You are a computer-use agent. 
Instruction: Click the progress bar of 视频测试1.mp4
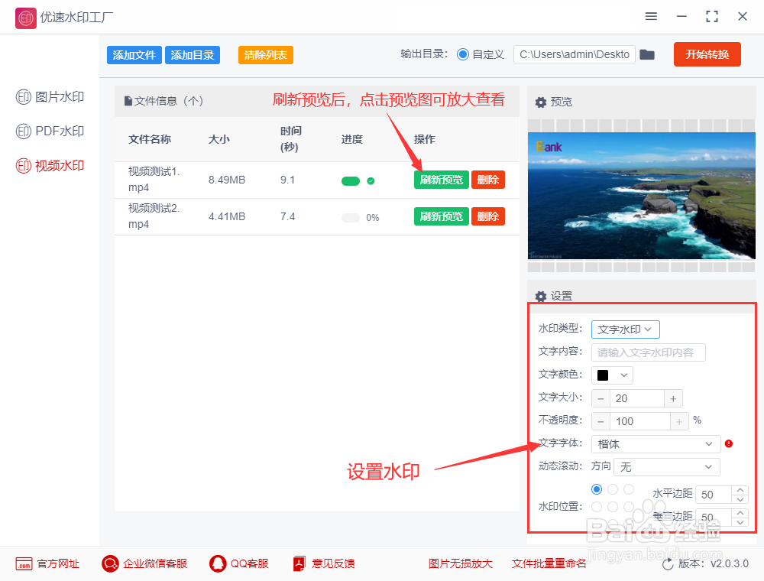click(351, 181)
